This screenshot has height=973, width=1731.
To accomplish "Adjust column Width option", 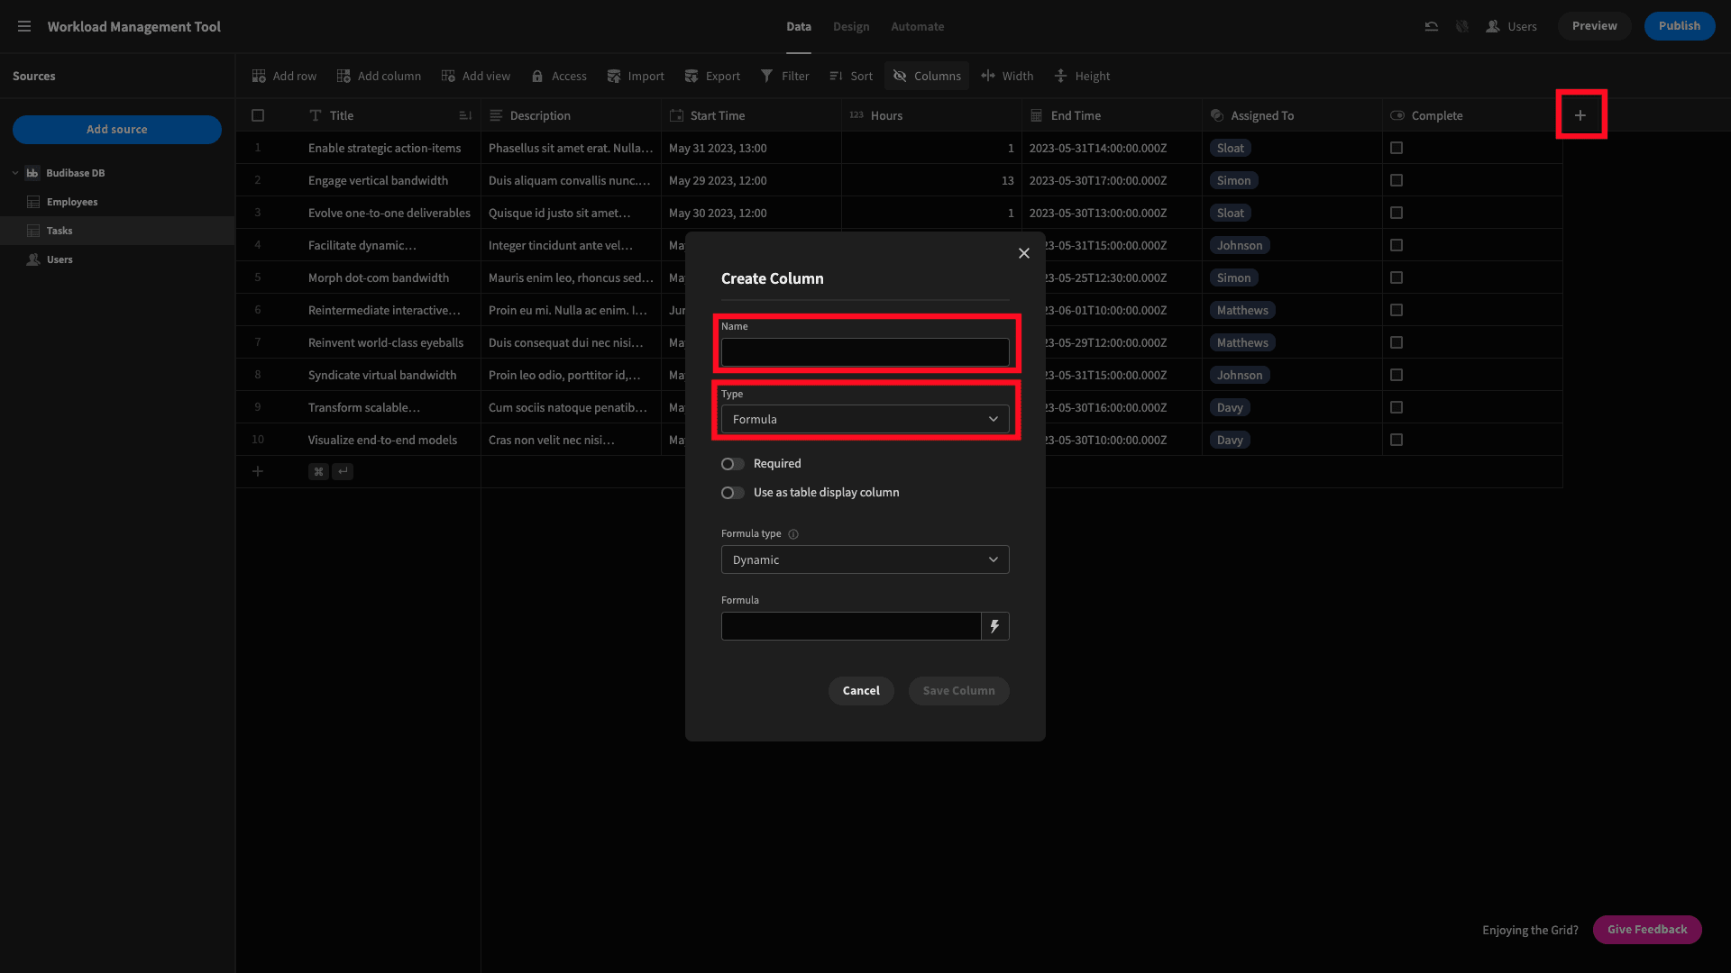I will click(1007, 76).
